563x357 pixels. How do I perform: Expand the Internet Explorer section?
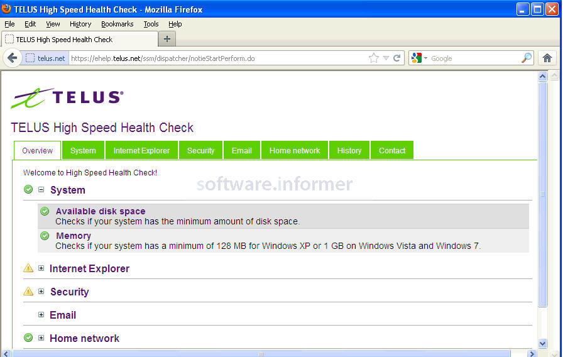tap(41, 268)
